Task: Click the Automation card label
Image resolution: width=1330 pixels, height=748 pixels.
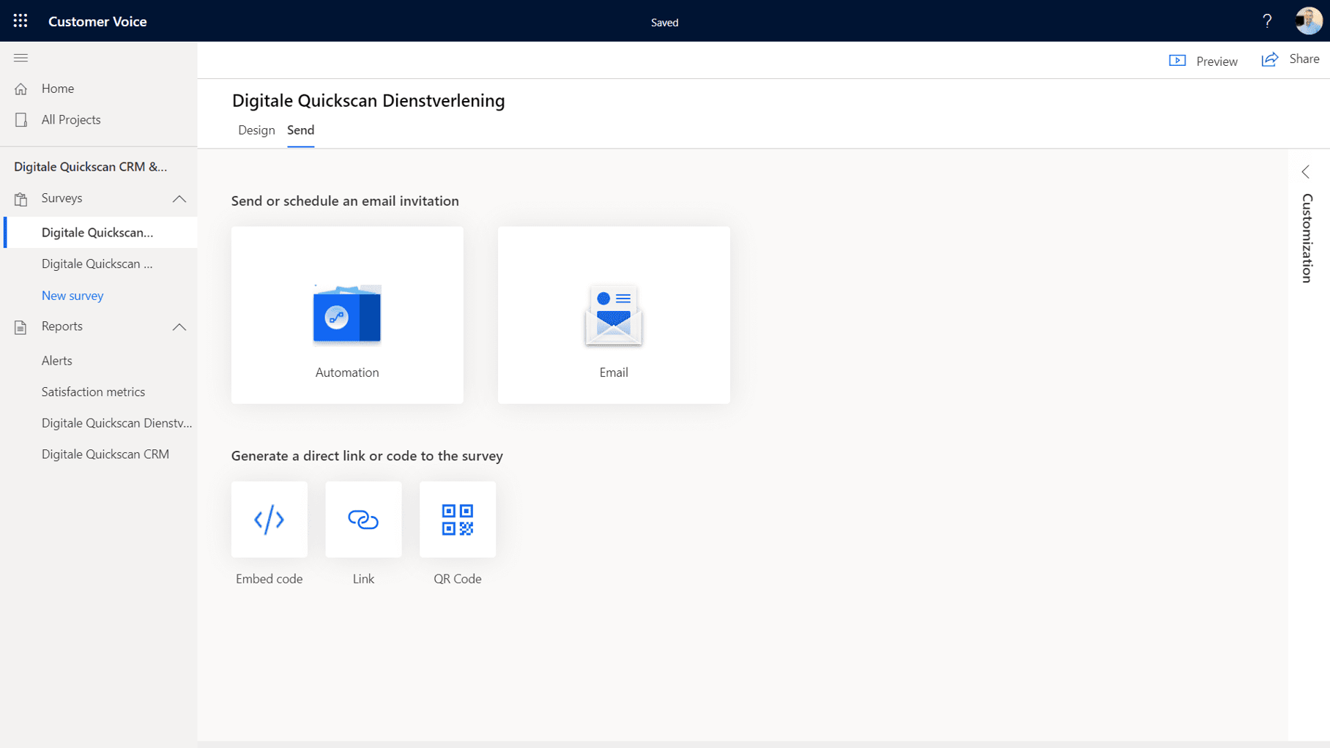Action: [347, 373]
